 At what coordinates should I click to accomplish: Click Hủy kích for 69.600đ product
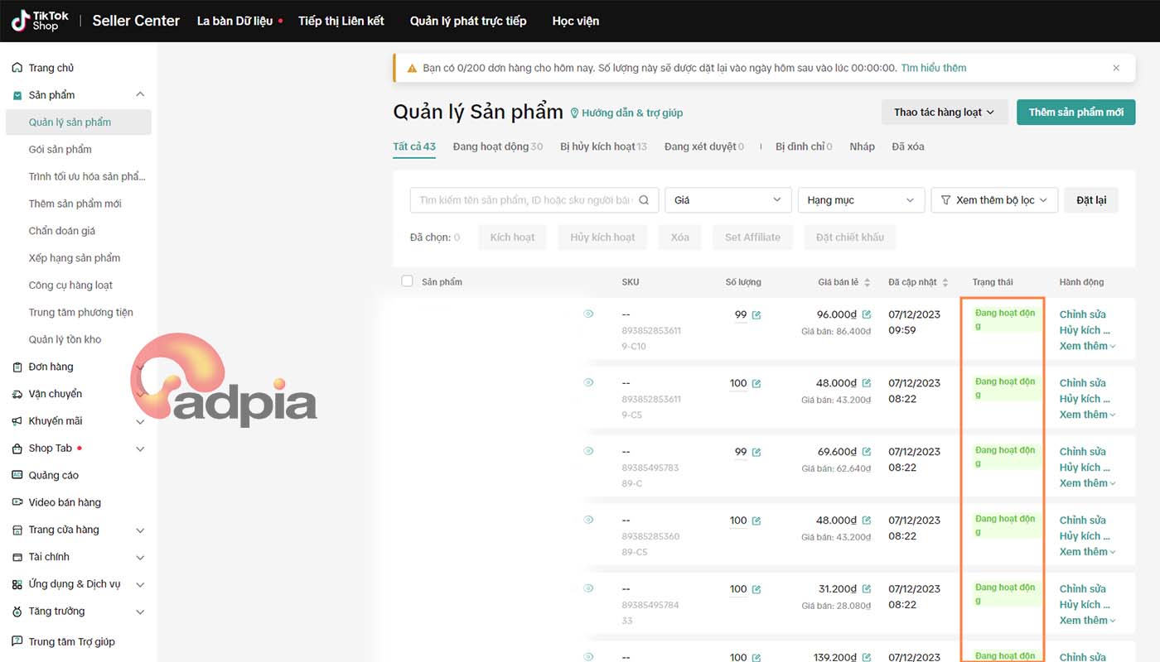(x=1085, y=468)
